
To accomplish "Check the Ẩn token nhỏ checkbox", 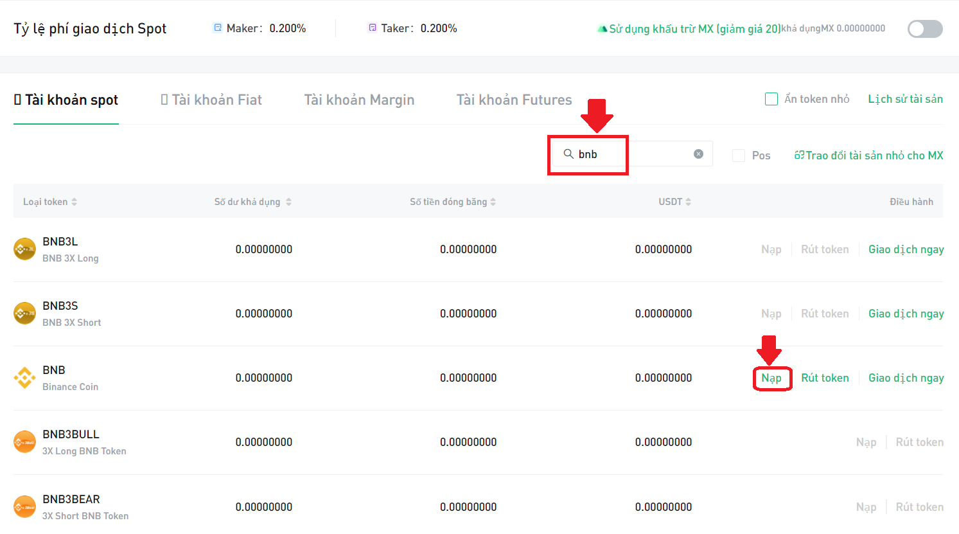I will (771, 99).
